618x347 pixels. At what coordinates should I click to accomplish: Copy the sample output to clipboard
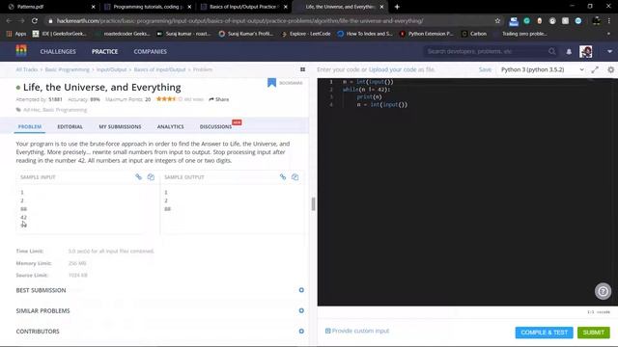(x=295, y=176)
